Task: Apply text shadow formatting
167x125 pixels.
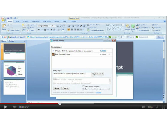Action: click(51, 30)
